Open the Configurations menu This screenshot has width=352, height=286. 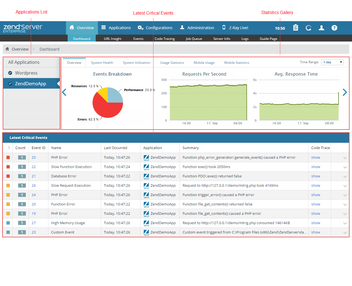click(x=155, y=28)
